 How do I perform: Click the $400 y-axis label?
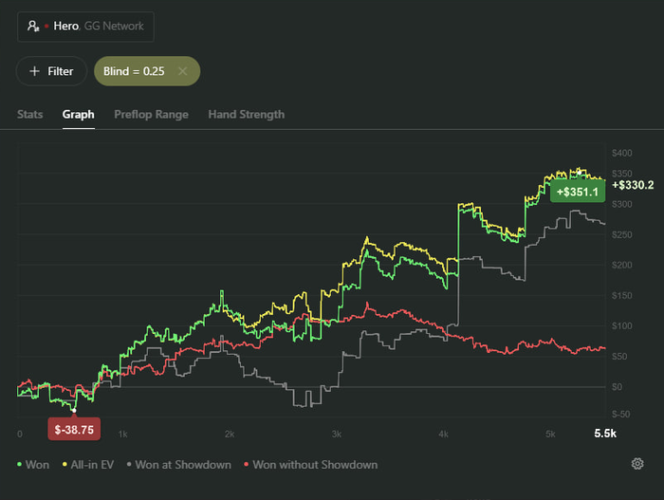point(622,153)
